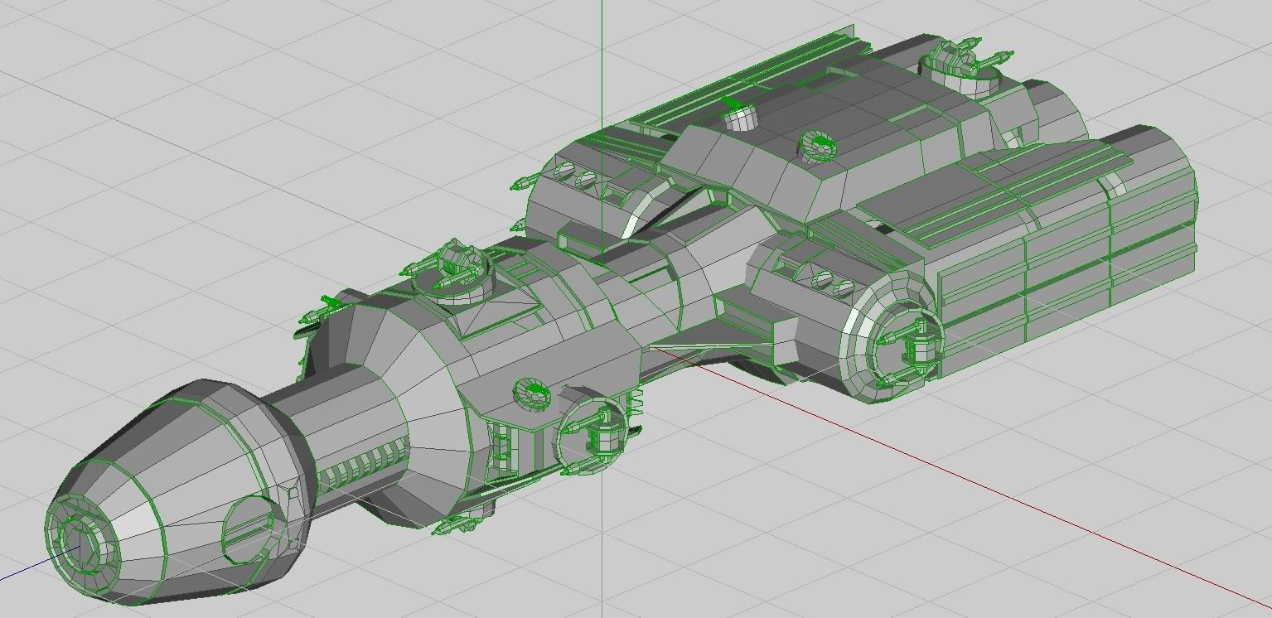The height and width of the screenshot is (618, 1272).
Task: Click the small dome on the rear hull roof
Action: point(741,116)
